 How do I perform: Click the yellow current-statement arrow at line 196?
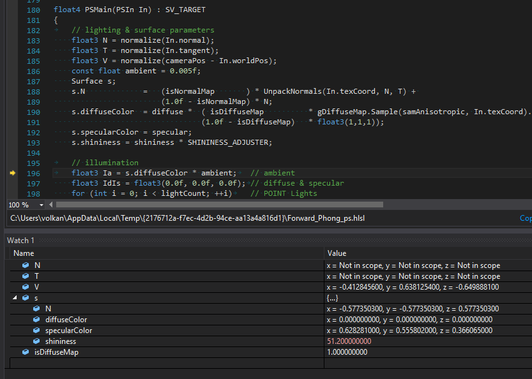coord(13,173)
